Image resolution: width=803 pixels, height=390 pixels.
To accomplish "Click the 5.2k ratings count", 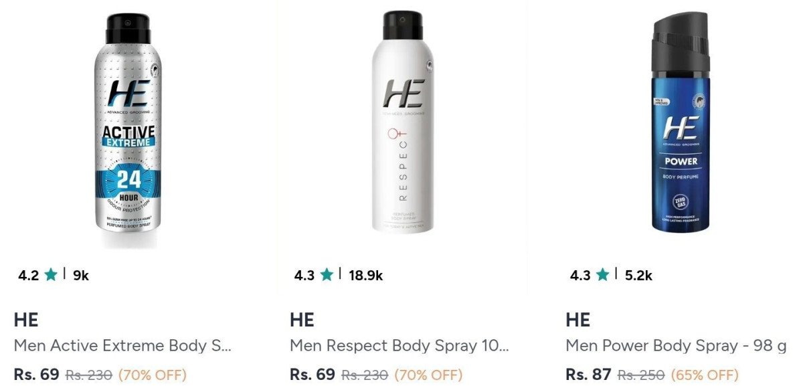I will tap(638, 275).
